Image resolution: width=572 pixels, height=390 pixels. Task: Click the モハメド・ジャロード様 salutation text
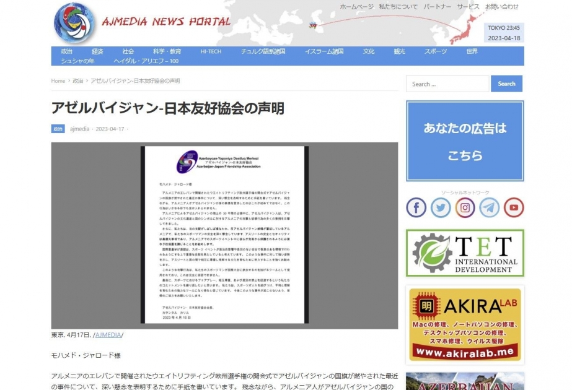tap(86, 355)
